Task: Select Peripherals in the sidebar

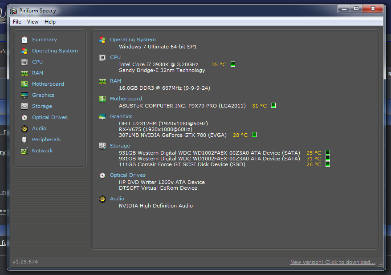Action: tap(46, 139)
